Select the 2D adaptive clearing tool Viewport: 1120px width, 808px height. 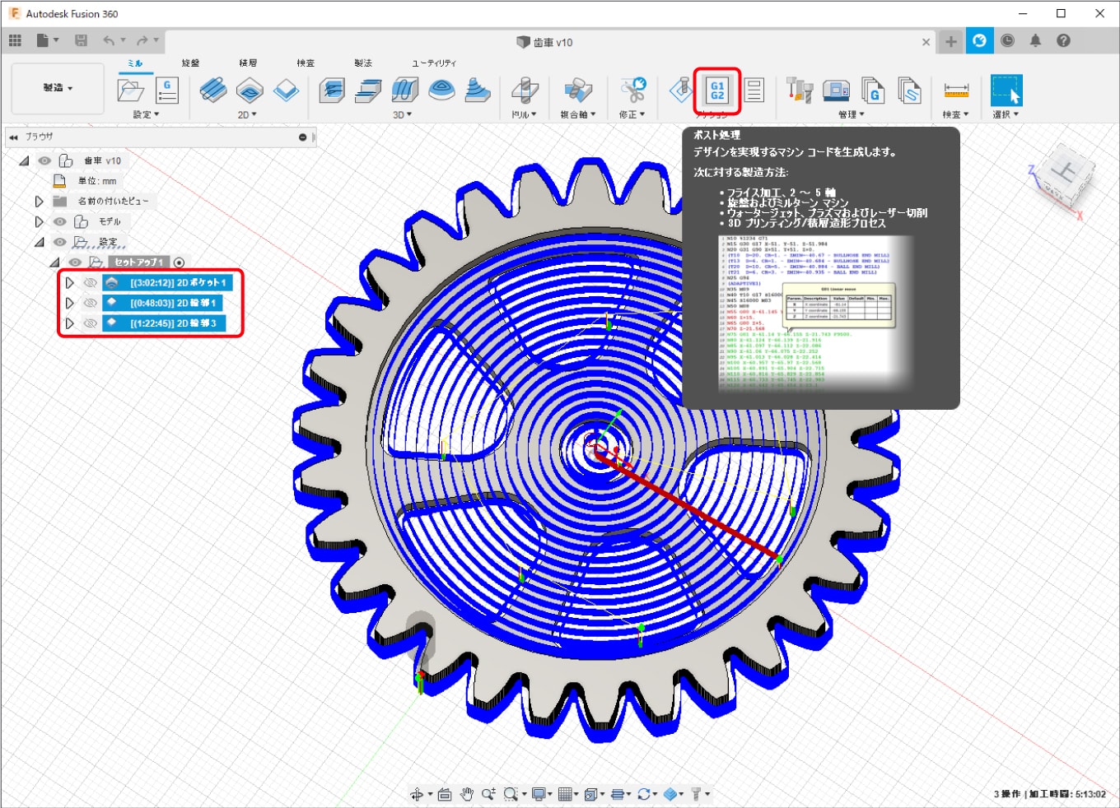213,90
